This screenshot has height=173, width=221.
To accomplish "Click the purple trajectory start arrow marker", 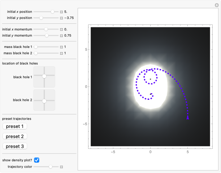I will tap(187, 117).
